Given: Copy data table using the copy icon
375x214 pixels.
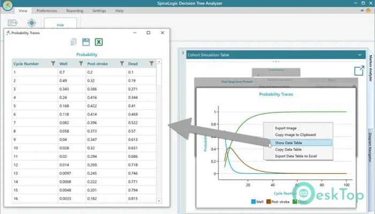Looking at the screenshot, I should click(x=73, y=42).
